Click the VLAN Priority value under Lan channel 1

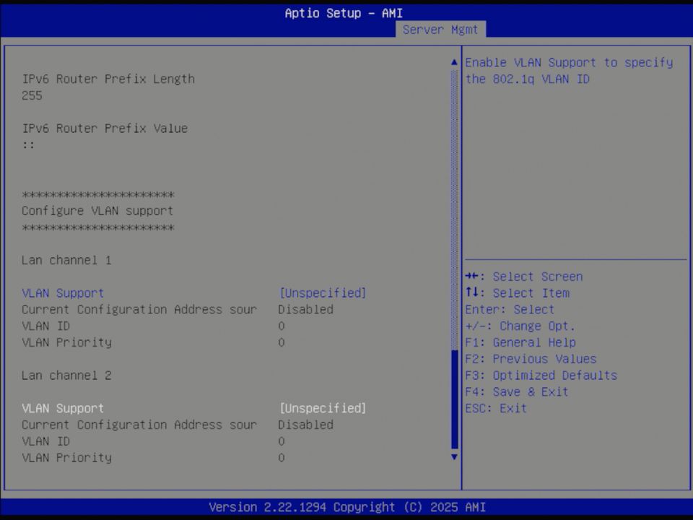(282, 342)
